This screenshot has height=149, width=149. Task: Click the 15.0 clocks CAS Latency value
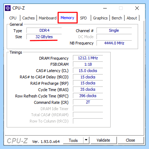(88, 71)
